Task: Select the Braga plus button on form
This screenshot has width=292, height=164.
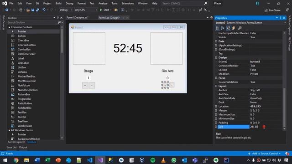Action: 85,86
